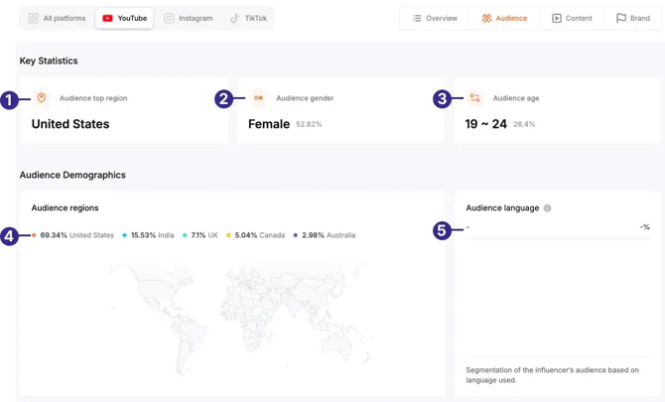Screen dimensions: 665x402
Task: Click the TikTok logo icon
Action: tap(234, 18)
